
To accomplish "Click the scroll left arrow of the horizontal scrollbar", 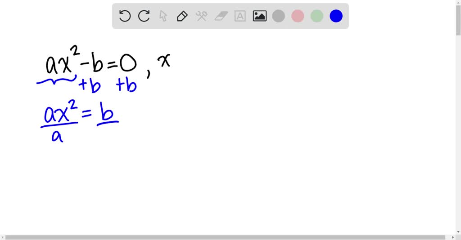I will click(2, 237).
